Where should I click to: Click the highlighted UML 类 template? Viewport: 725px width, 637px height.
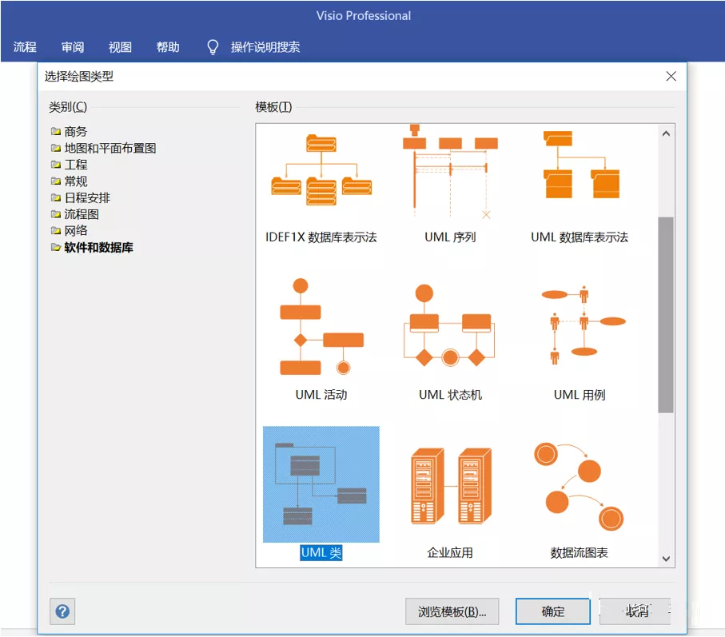(321, 484)
